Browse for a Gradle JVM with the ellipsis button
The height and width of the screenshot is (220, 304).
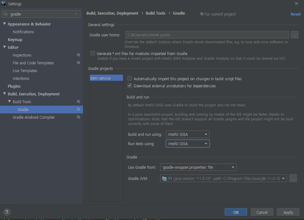[293, 178]
